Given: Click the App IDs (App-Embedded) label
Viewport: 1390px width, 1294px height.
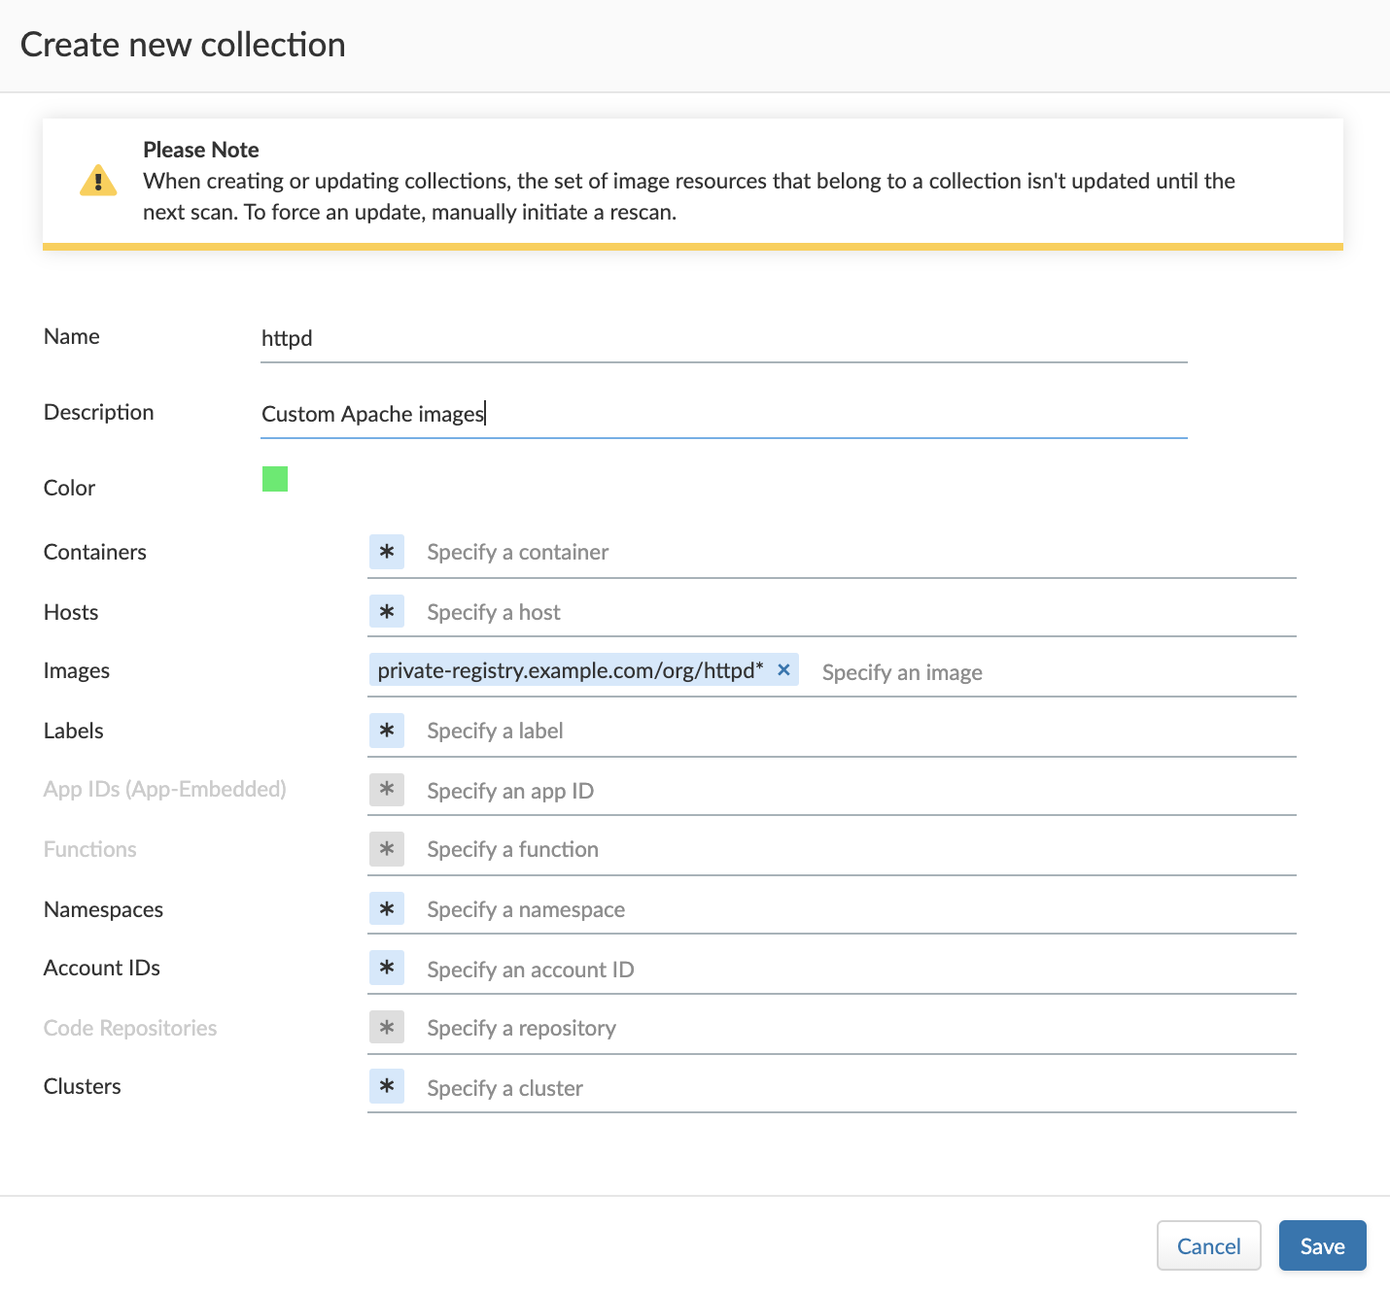Looking at the screenshot, I should 165,789.
